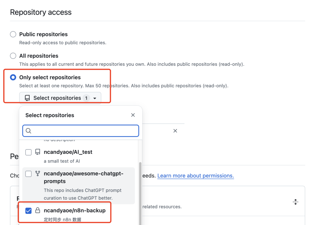Click the fork icon beside awesome-chatgpt-prompts
This screenshot has height=225, width=324.
(37, 173)
